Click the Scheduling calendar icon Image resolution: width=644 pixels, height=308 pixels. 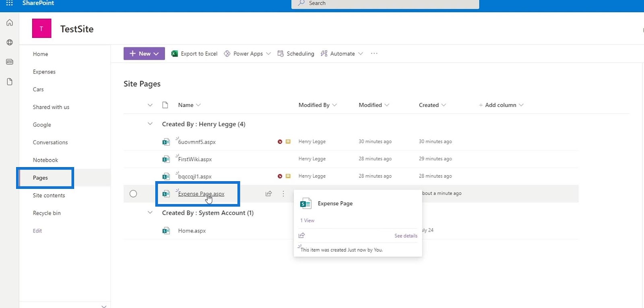(281, 54)
